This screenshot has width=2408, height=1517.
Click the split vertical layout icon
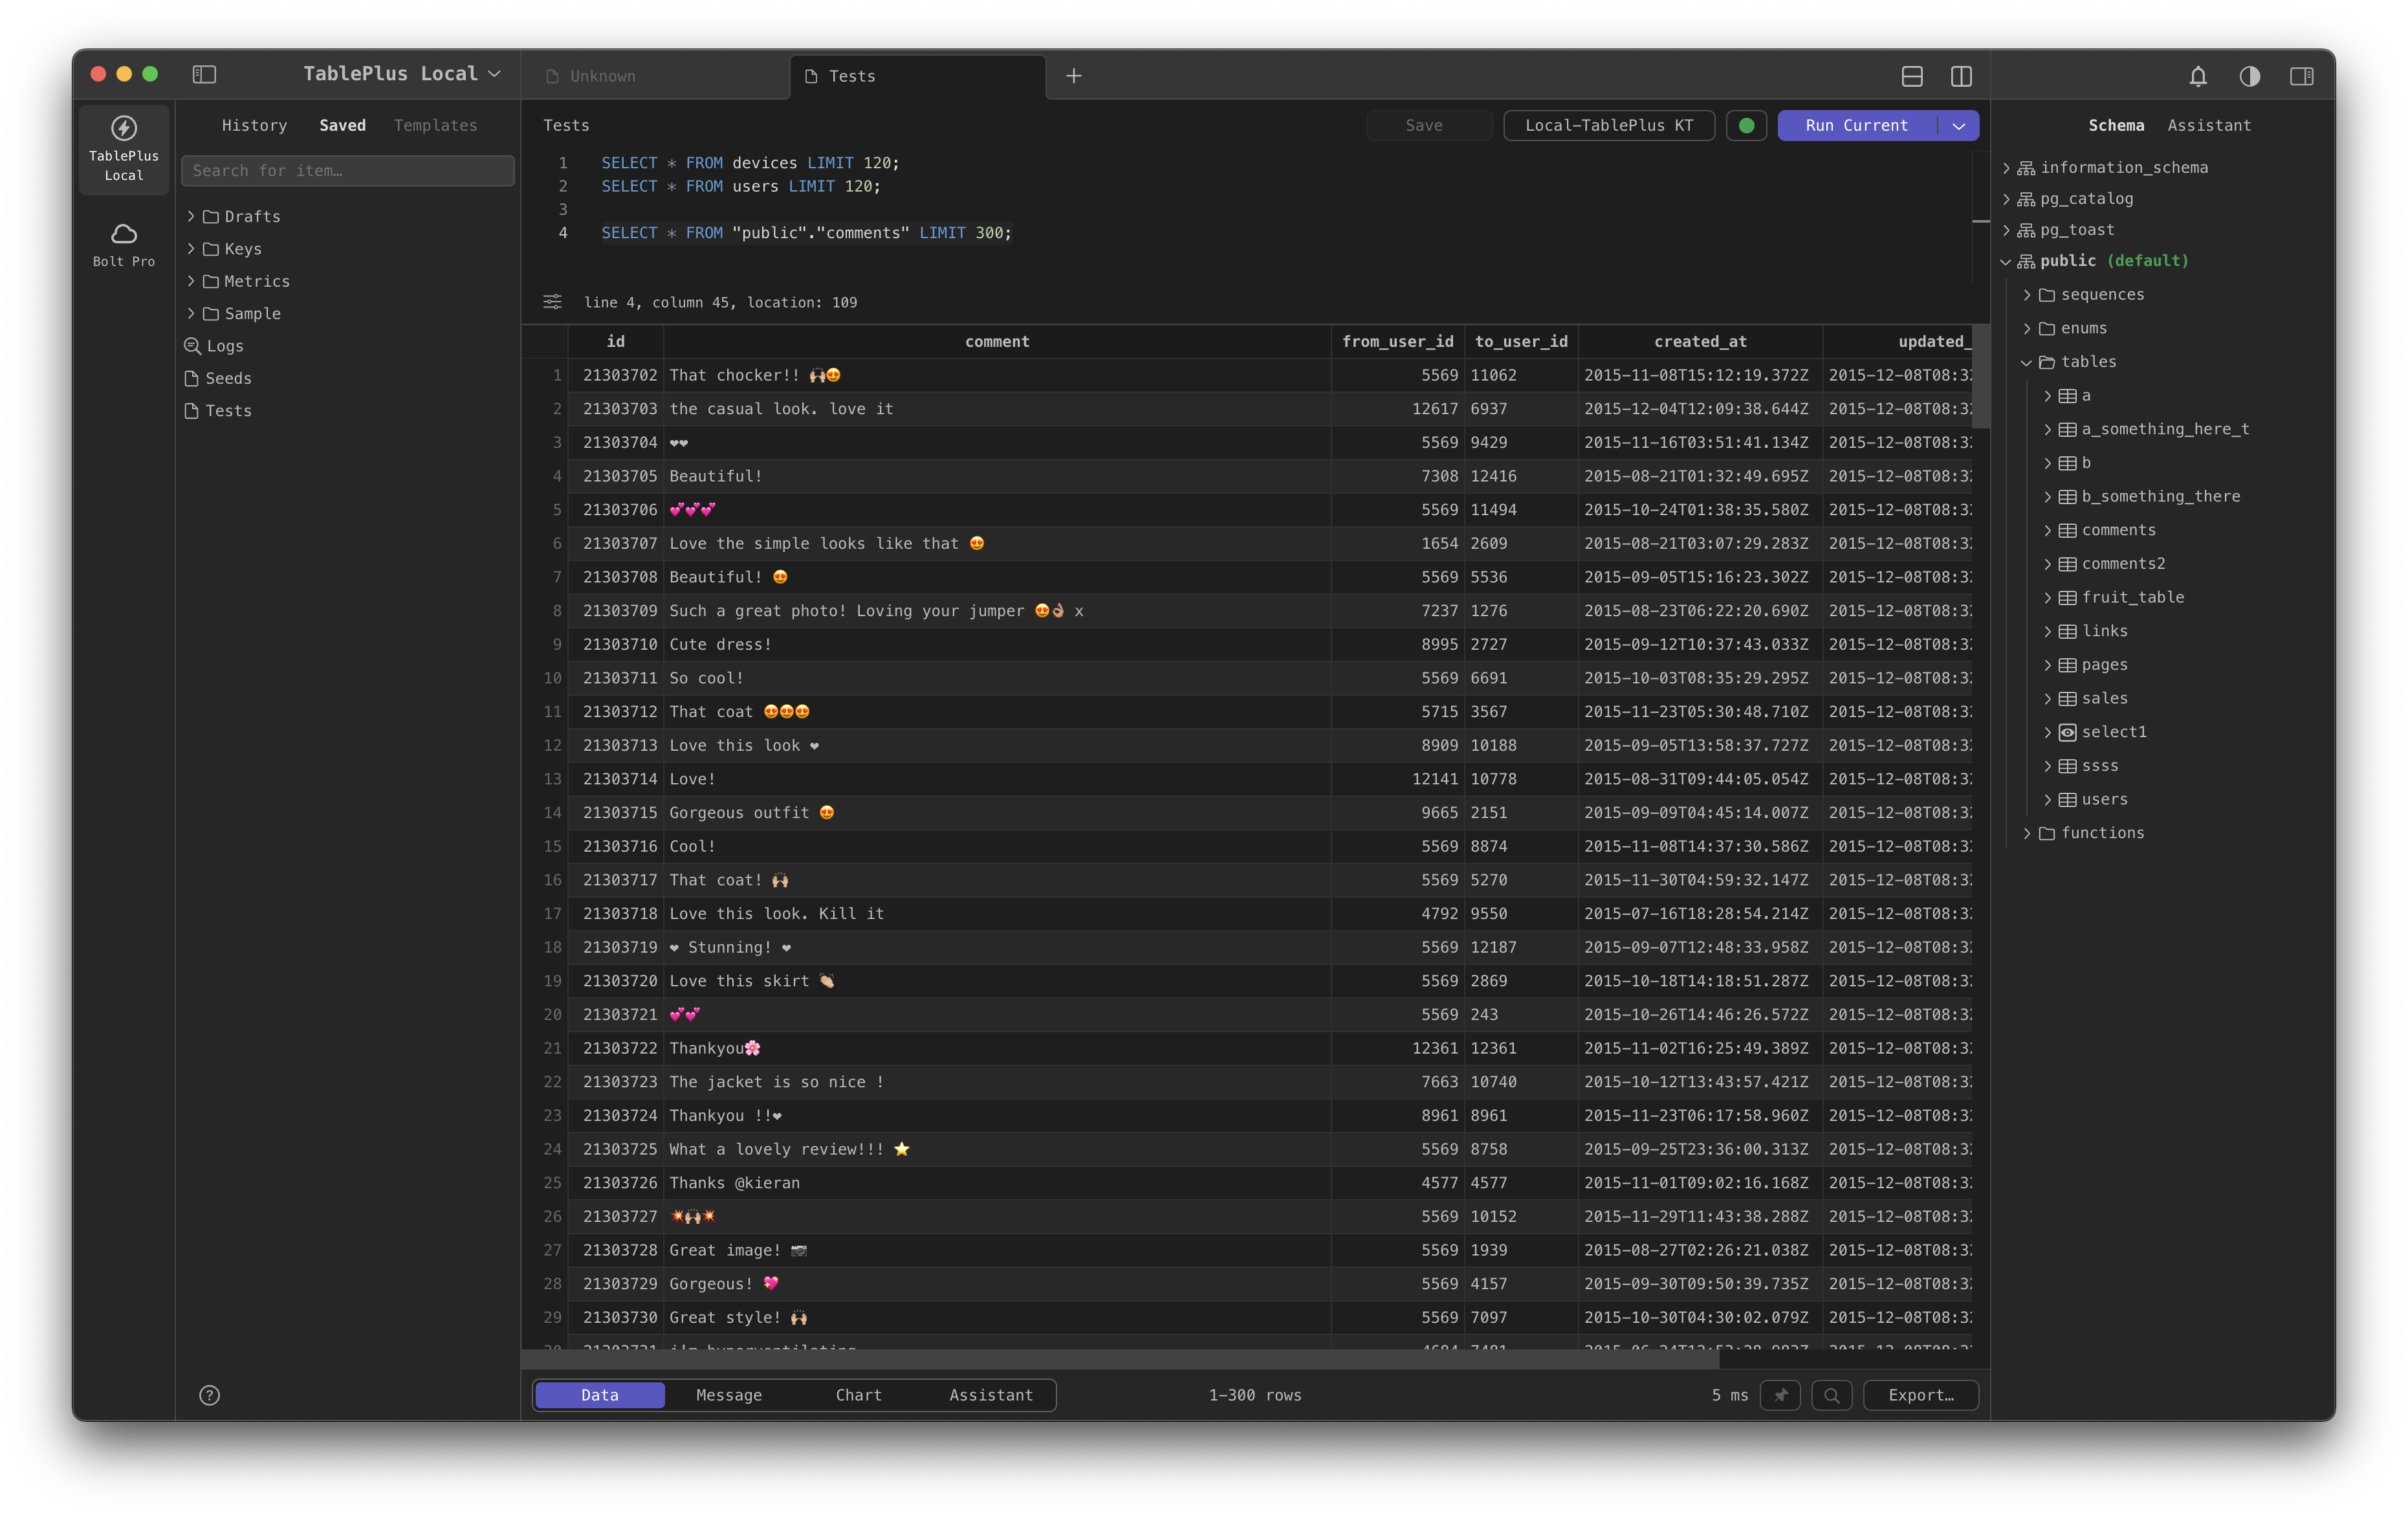(x=1961, y=76)
